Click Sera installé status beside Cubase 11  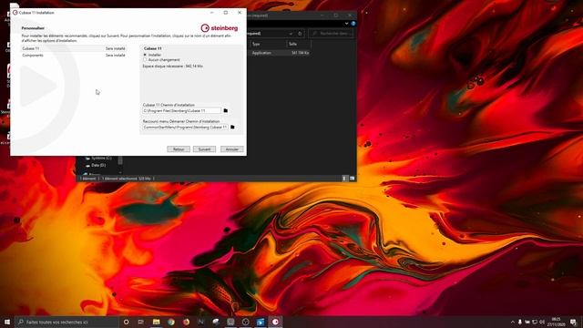[116, 48]
